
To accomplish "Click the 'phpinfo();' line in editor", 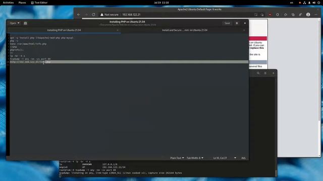I will [17, 50].
